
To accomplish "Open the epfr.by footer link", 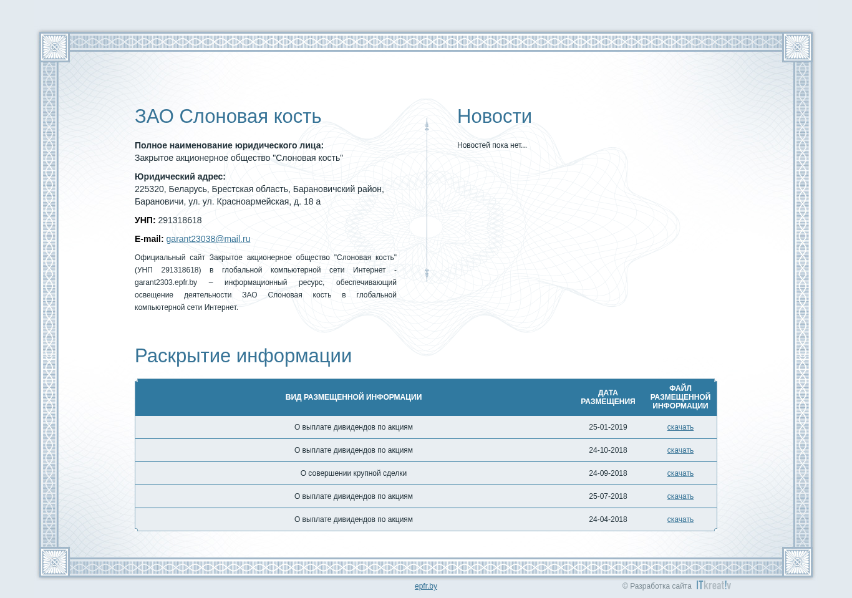I will (x=426, y=586).
